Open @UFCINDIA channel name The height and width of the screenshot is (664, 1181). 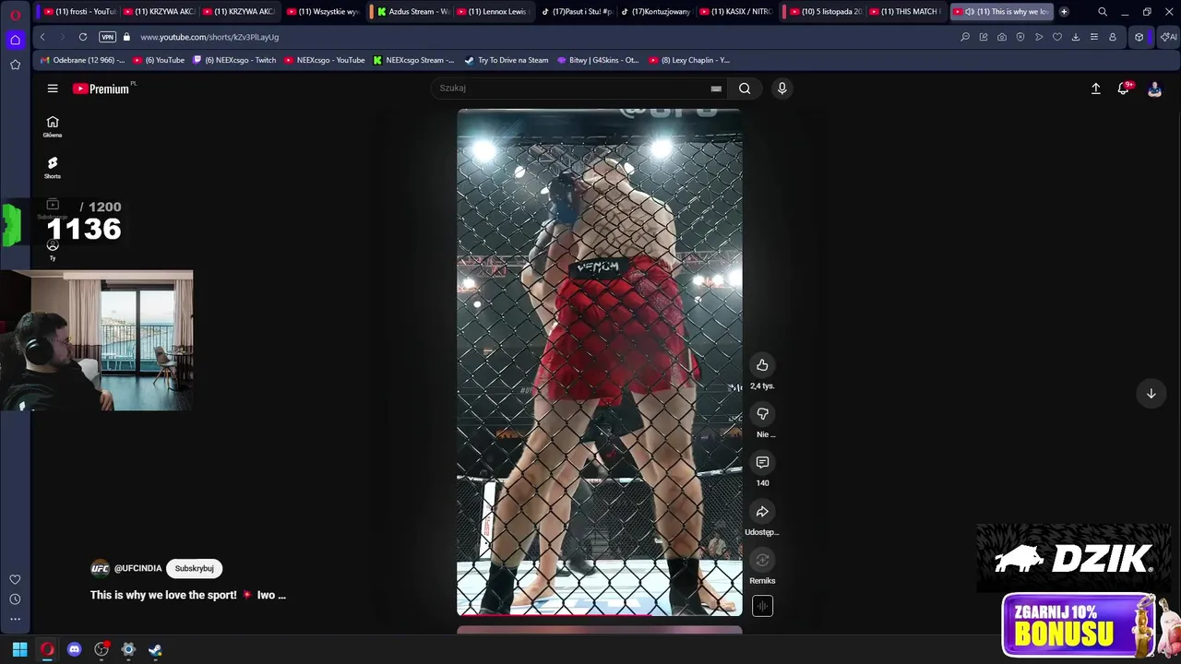137,568
